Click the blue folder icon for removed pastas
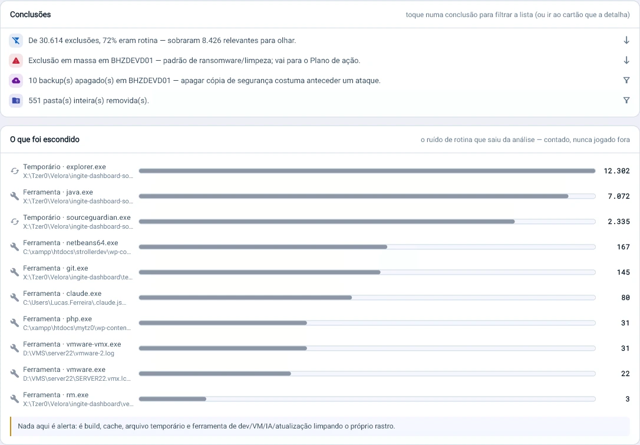 point(16,100)
